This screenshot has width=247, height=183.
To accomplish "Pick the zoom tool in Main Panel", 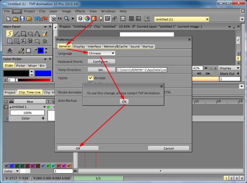I will 23,41.
